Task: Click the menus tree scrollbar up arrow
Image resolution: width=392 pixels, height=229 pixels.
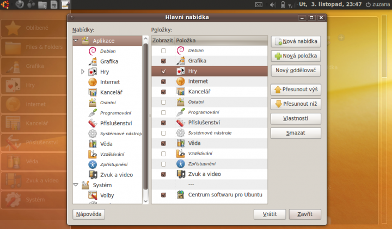Action: click(x=145, y=39)
